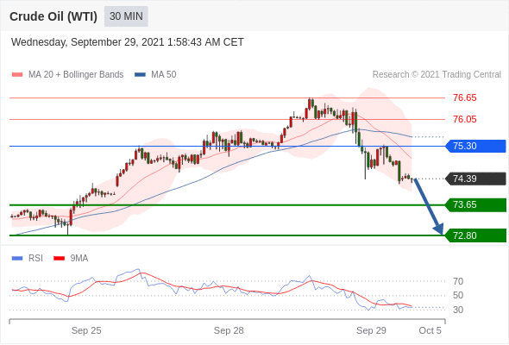This screenshot has height=345, width=509.
Task: Click the RSI 70 level label
Action: pos(458,281)
